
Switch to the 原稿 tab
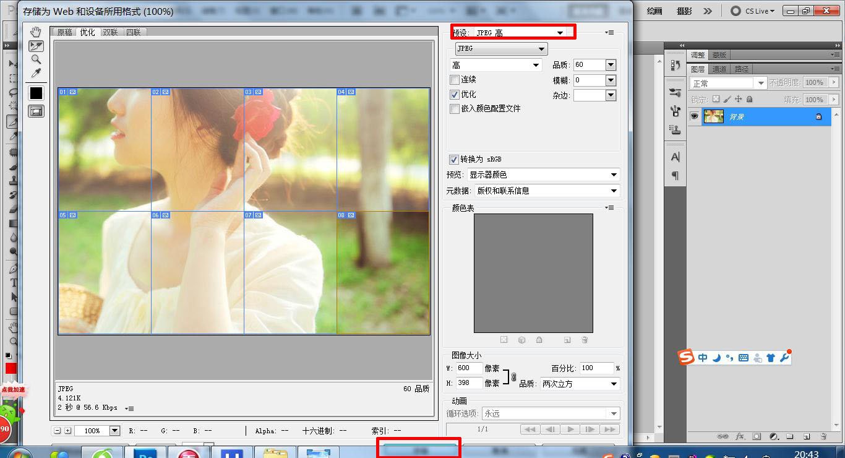point(64,32)
